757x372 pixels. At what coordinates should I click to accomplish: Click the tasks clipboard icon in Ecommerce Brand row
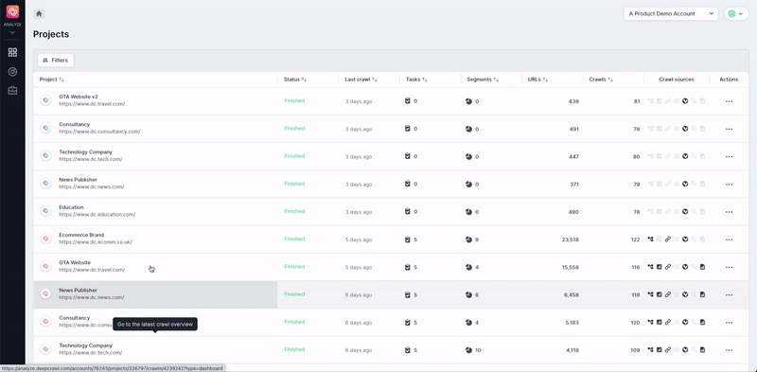pyautogui.click(x=408, y=239)
